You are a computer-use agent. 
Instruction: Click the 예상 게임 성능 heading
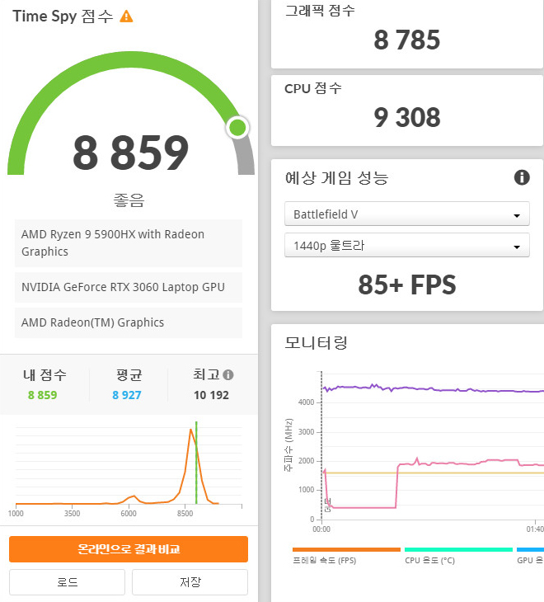(x=337, y=178)
